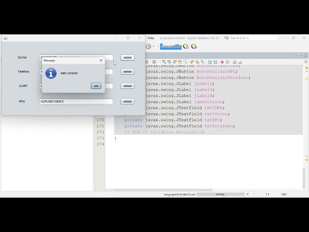The image size is (309, 232).
Task: Click the INS insert mode indicator
Action: pos(284,194)
